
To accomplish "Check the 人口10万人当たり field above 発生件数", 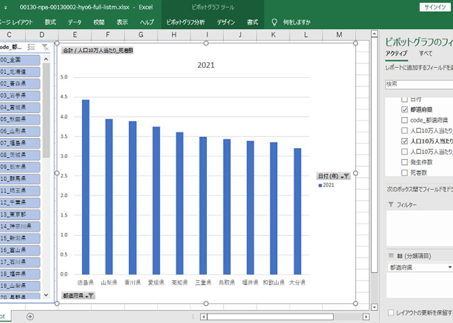I will (404, 152).
